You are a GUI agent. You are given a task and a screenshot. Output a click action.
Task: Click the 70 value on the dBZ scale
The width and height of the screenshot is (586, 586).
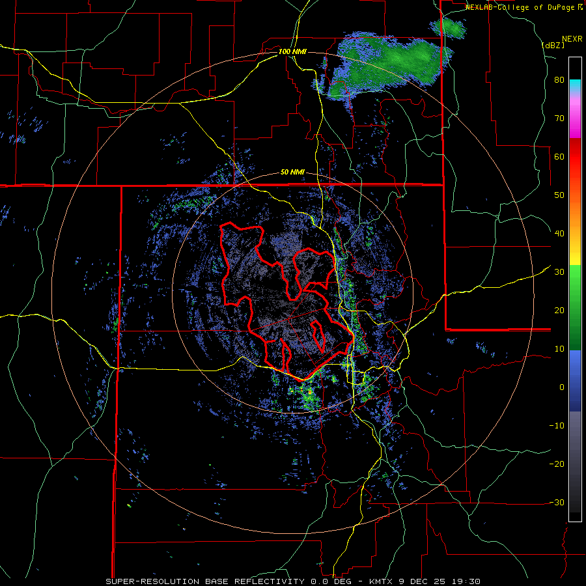point(559,118)
